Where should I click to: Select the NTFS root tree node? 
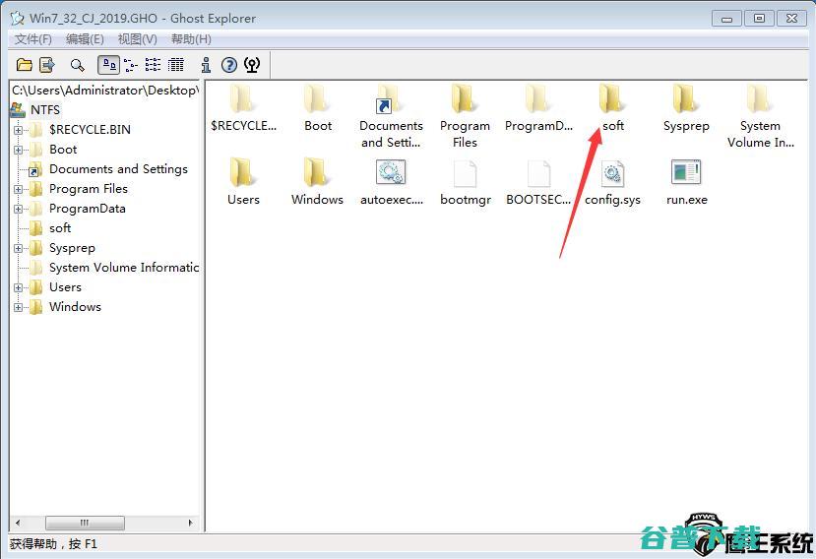click(x=44, y=109)
